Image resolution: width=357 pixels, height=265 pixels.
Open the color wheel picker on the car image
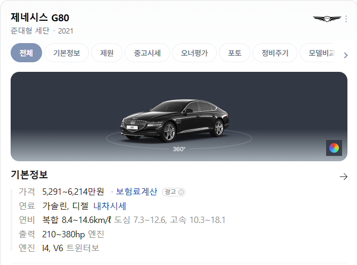point(334,148)
